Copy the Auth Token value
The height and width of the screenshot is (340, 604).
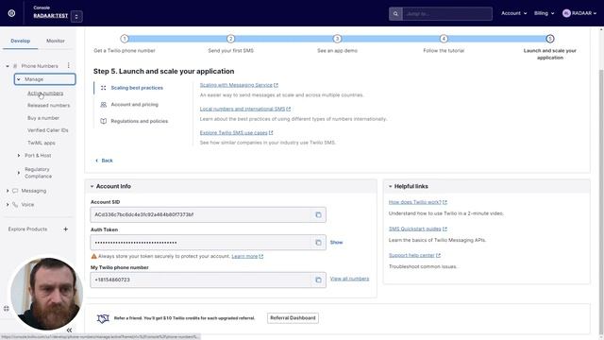318,243
